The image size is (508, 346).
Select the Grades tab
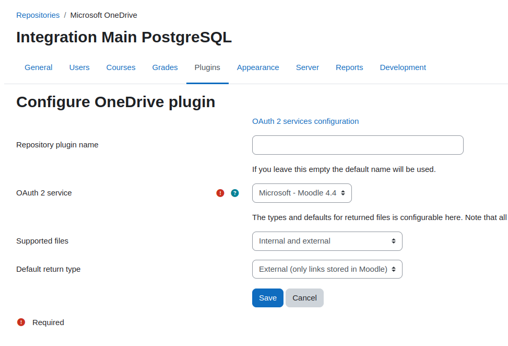pyautogui.click(x=165, y=67)
